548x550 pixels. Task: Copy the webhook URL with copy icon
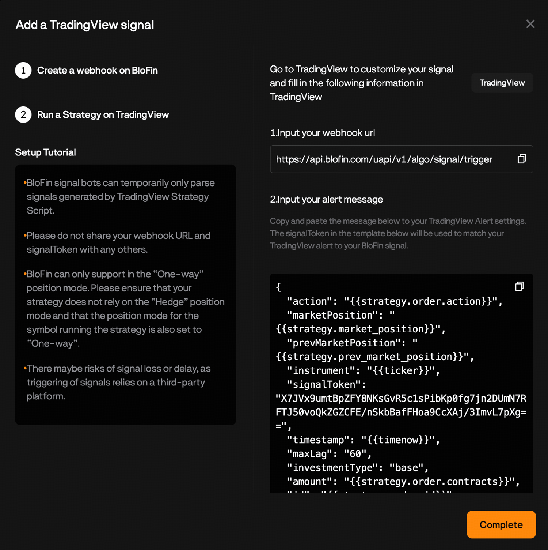click(x=522, y=159)
